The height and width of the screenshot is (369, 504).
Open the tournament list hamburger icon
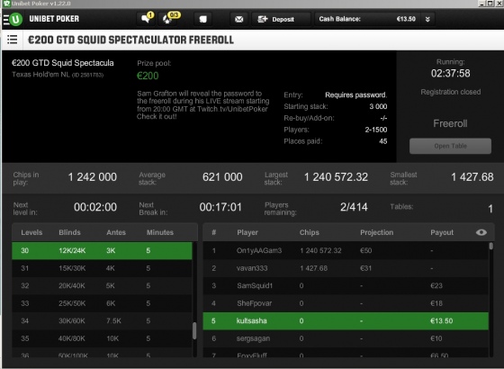point(13,40)
